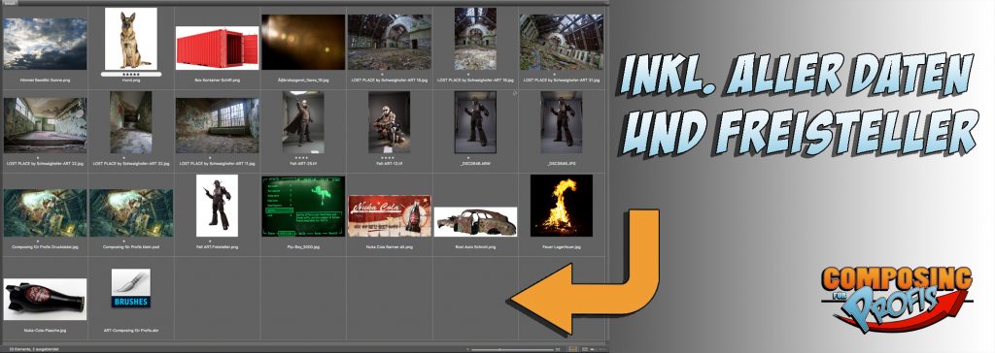Select the Composing für Profis klein.psd thumbnail
Image resolution: width=995 pixels, height=353 pixels.
click(131, 213)
